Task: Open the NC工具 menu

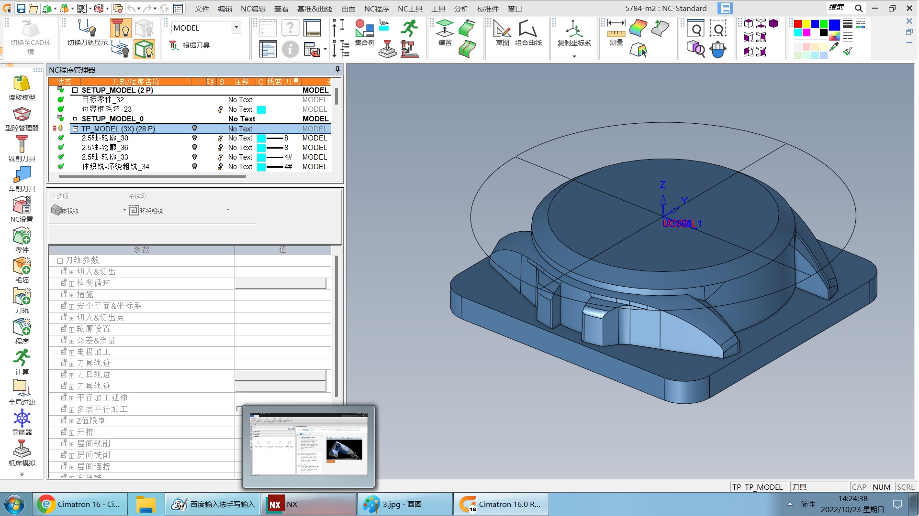Action: 410,9
